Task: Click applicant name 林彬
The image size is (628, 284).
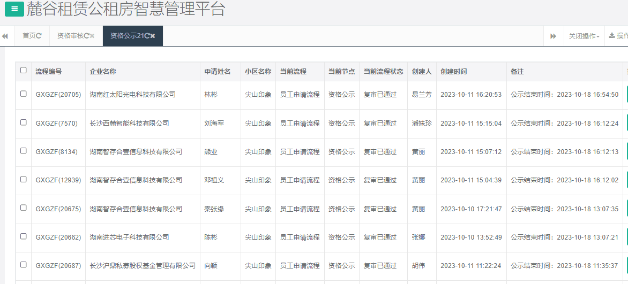Action: click(x=211, y=95)
